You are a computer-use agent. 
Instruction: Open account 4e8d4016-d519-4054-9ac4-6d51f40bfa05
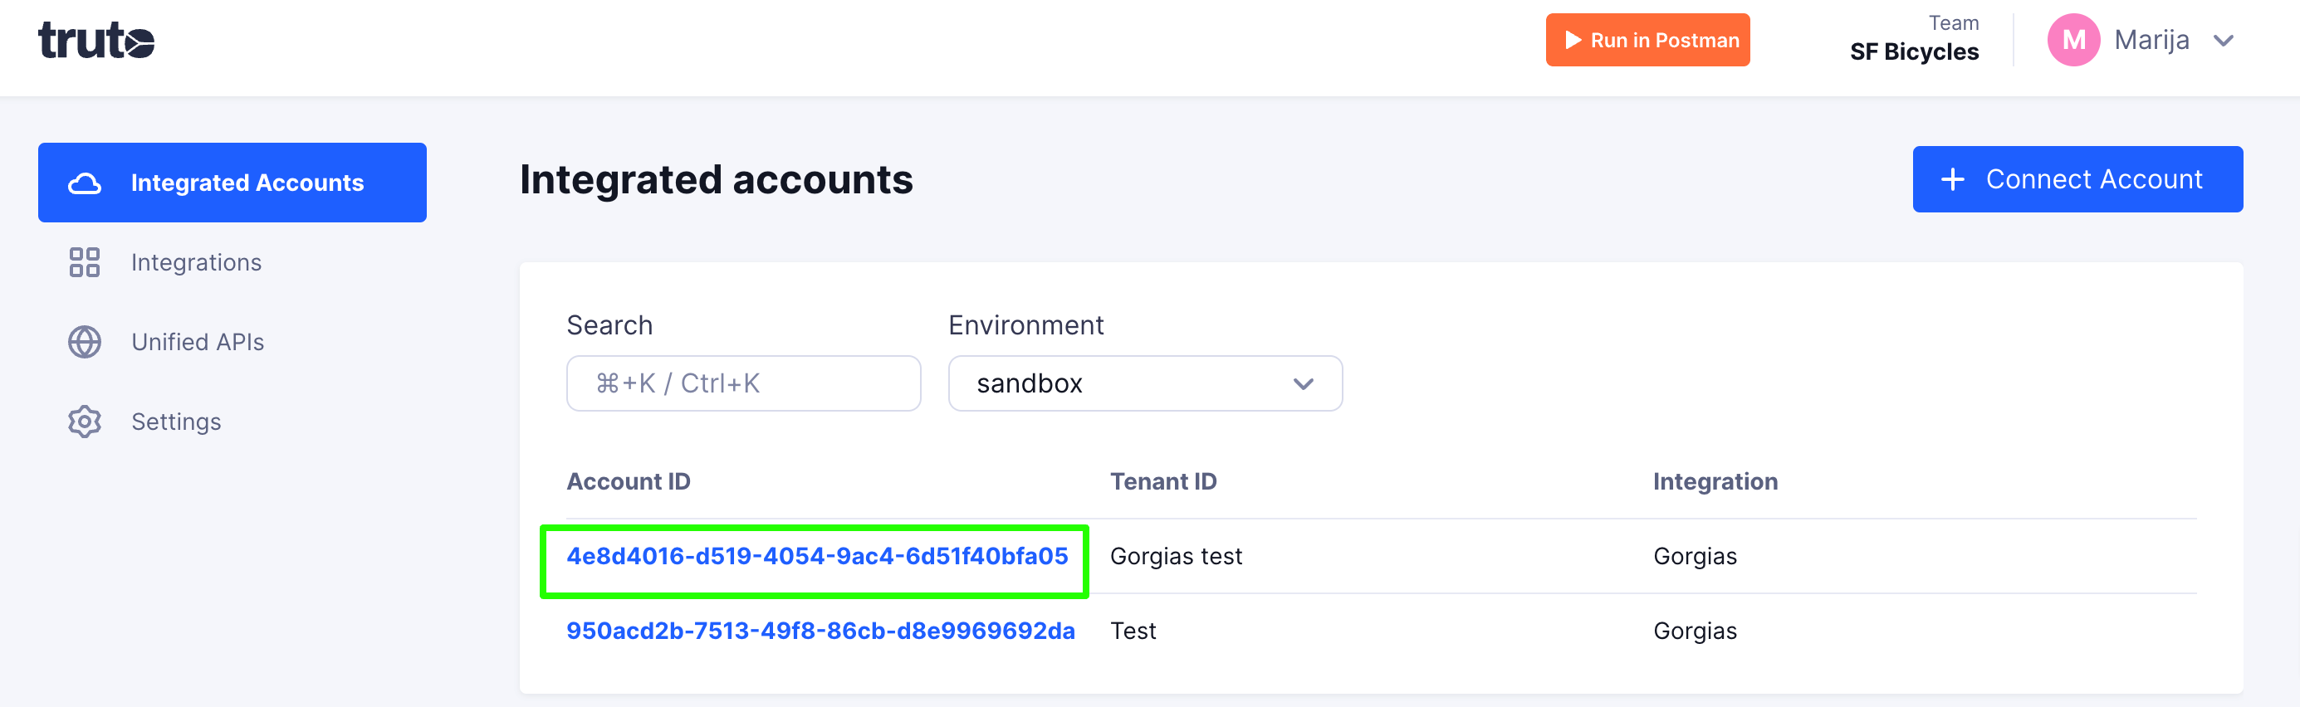(x=816, y=556)
